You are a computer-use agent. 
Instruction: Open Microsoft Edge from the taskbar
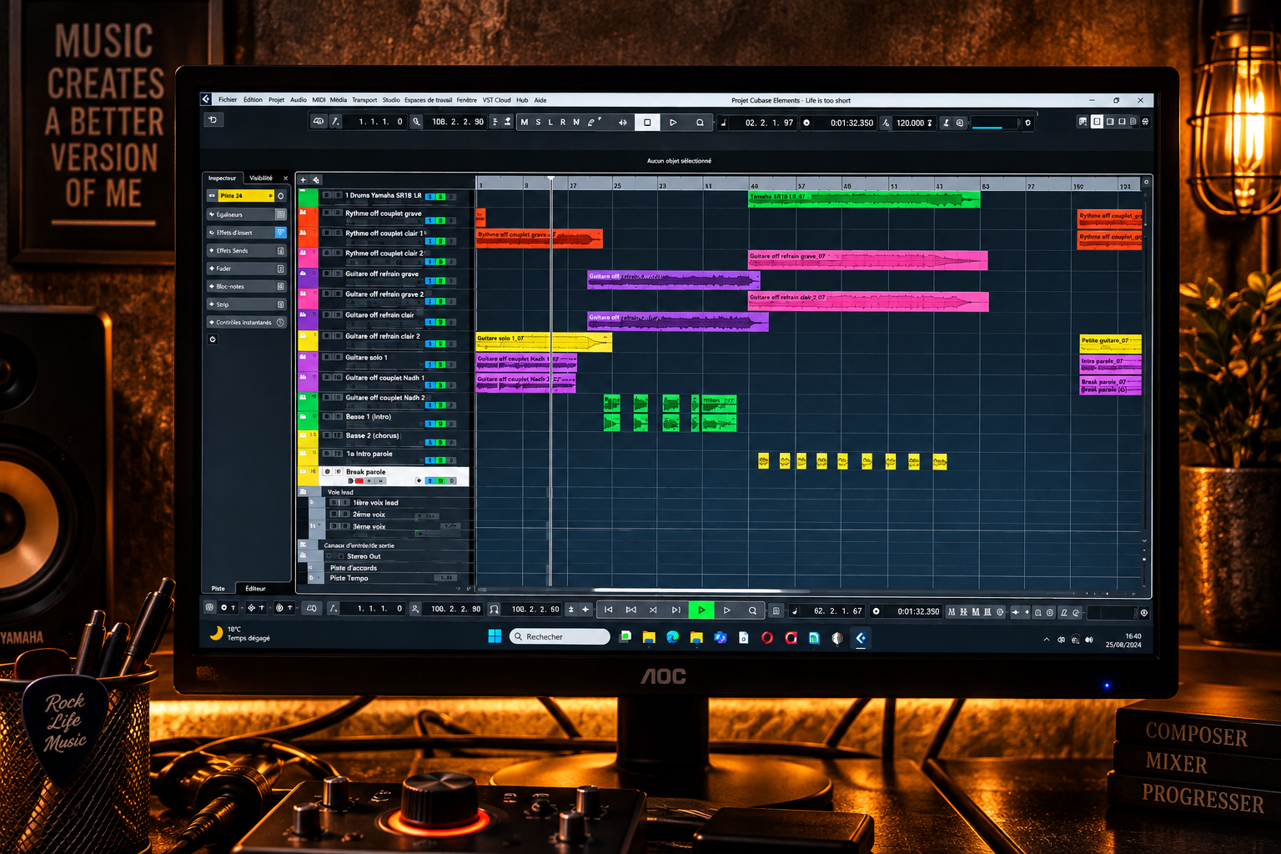point(673,637)
